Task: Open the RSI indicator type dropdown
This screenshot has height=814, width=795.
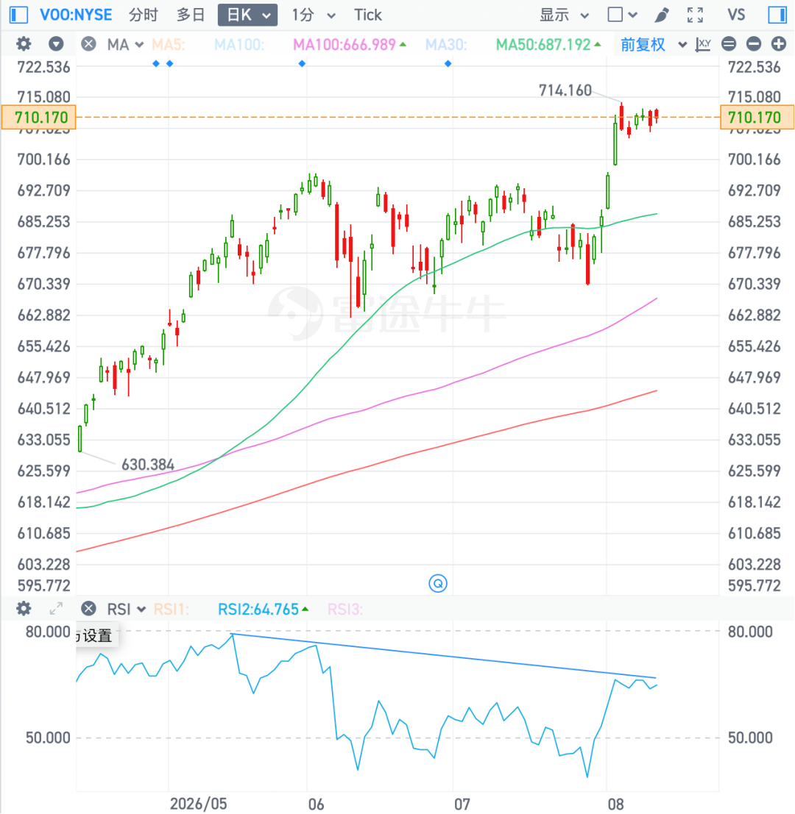Action: [127, 609]
